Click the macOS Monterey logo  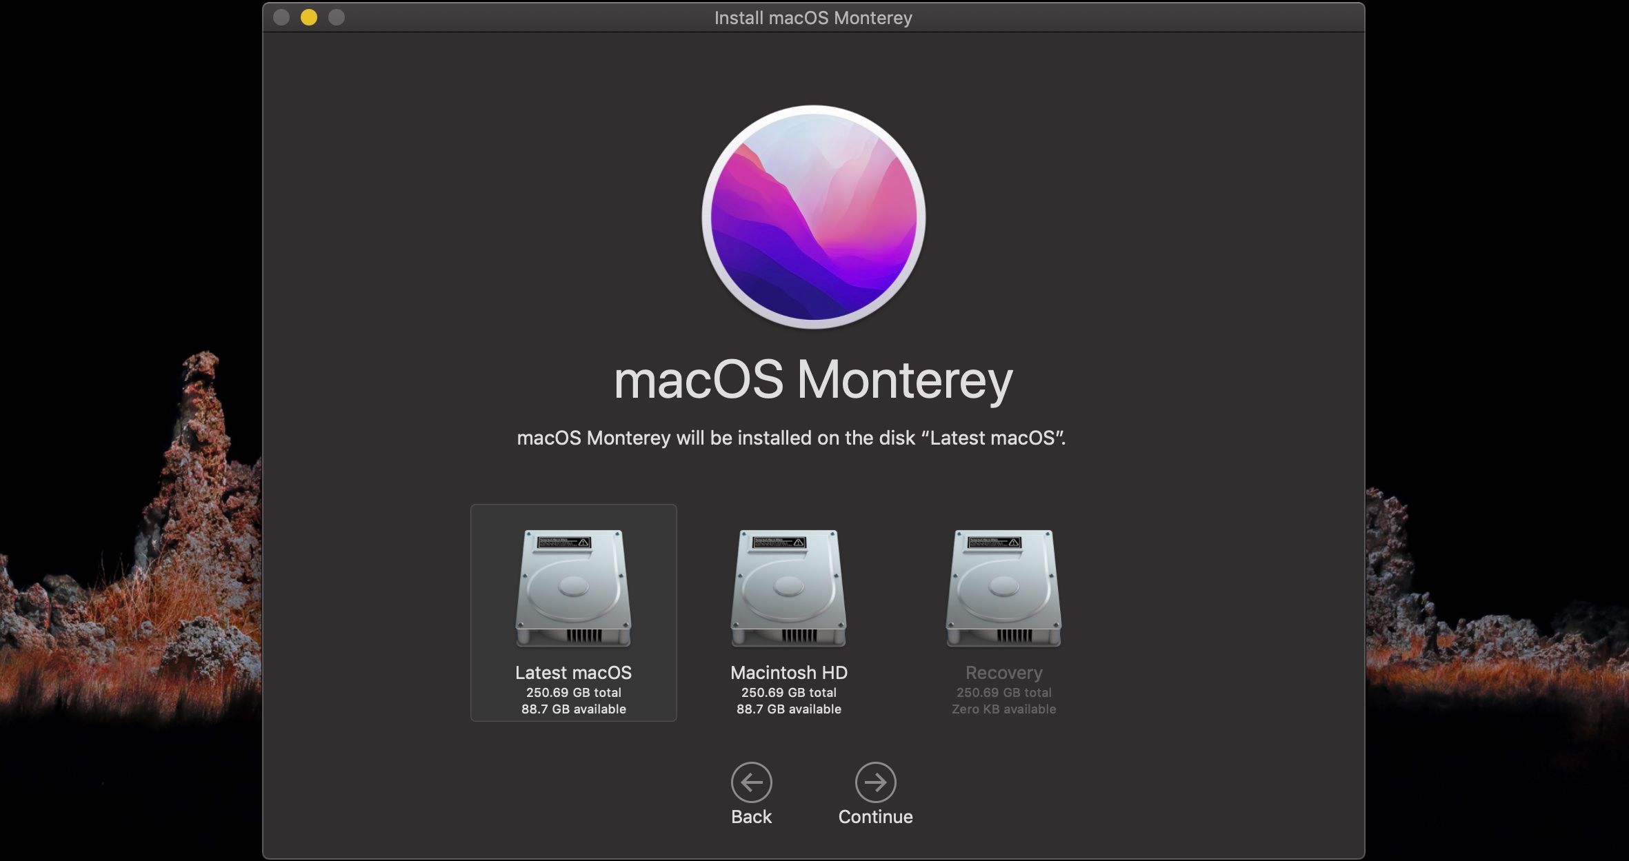pyautogui.click(x=814, y=217)
